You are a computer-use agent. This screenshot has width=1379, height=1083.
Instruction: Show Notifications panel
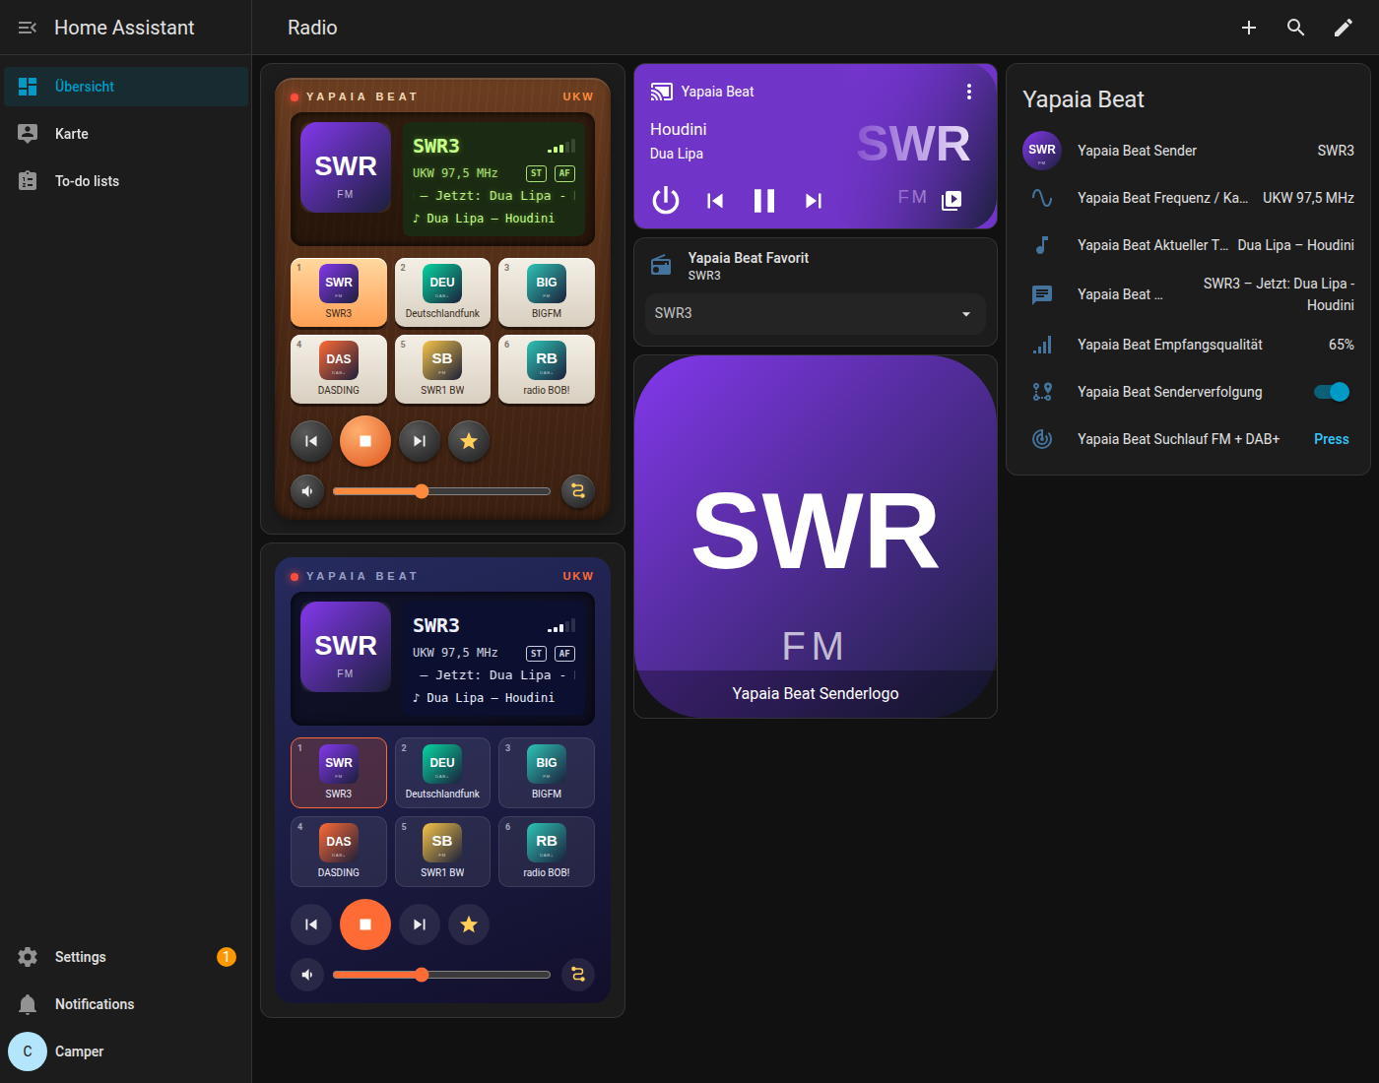click(x=126, y=1004)
